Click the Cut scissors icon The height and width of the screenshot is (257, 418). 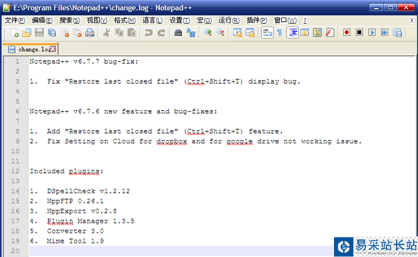pos(107,33)
